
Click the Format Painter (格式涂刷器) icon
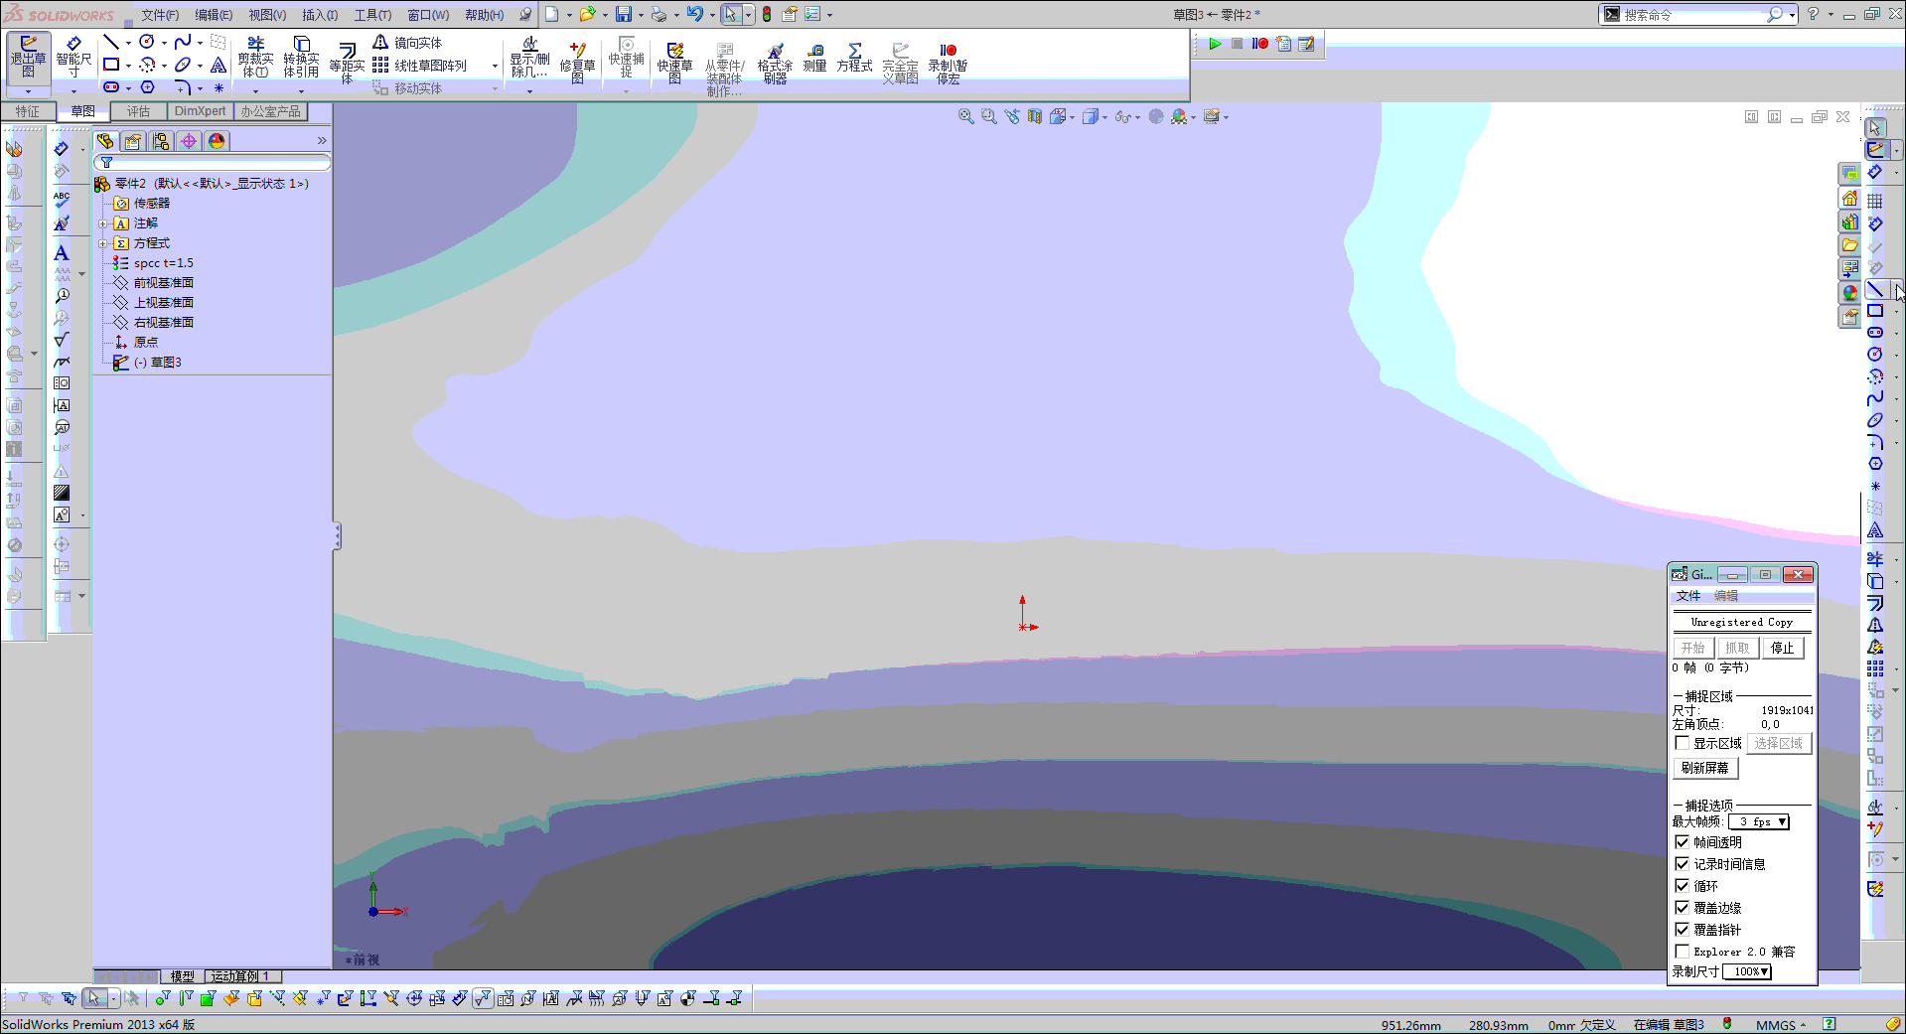[x=775, y=63]
